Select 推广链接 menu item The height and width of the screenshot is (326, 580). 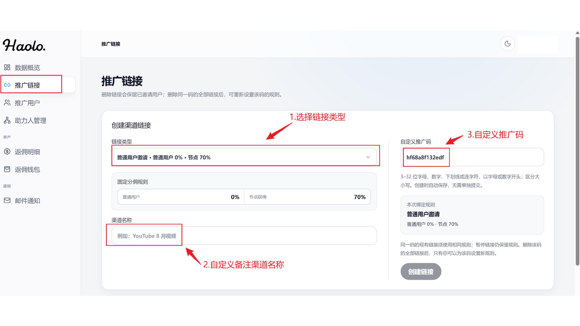click(x=38, y=85)
